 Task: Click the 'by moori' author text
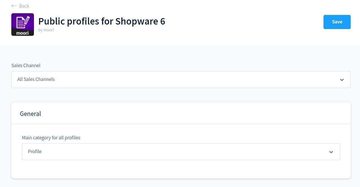tap(46, 30)
